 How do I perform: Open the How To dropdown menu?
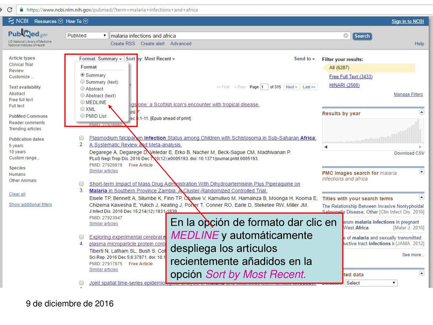(77, 21)
